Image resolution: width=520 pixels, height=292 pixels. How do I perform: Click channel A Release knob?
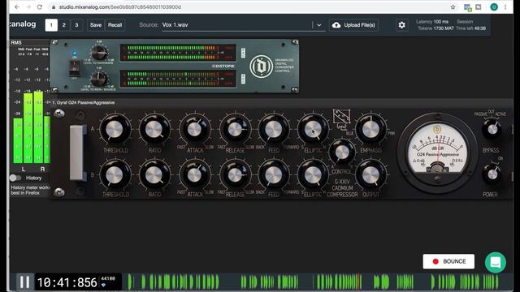(x=235, y=129)
